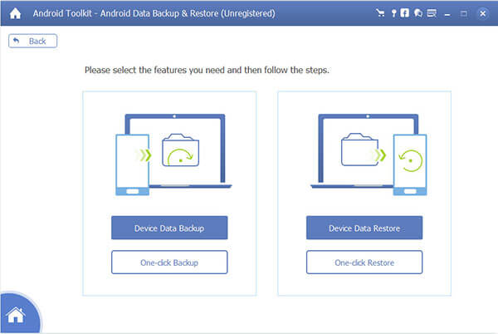This screenshot has height=334, width=498.
Task: Click the home icon in title bar
Action: pos(15,13)
